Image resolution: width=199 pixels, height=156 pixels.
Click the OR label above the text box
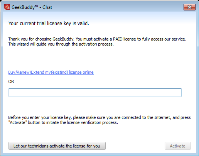(11, 81)
